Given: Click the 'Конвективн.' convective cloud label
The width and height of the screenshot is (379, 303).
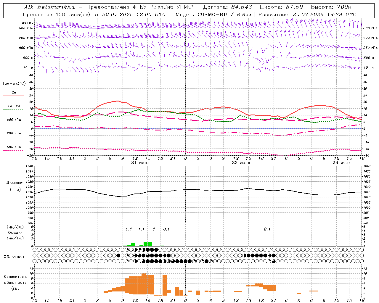Looking at the screenshot, I should pyautogui.click(x=15, y=277).
